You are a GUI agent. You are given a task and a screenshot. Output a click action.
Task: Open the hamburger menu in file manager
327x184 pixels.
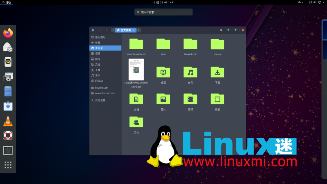[x=236, y=30]
